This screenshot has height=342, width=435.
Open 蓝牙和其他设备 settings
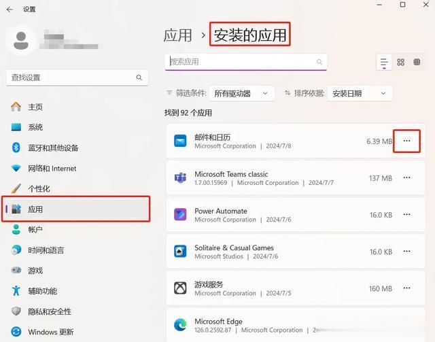(76, 148)
